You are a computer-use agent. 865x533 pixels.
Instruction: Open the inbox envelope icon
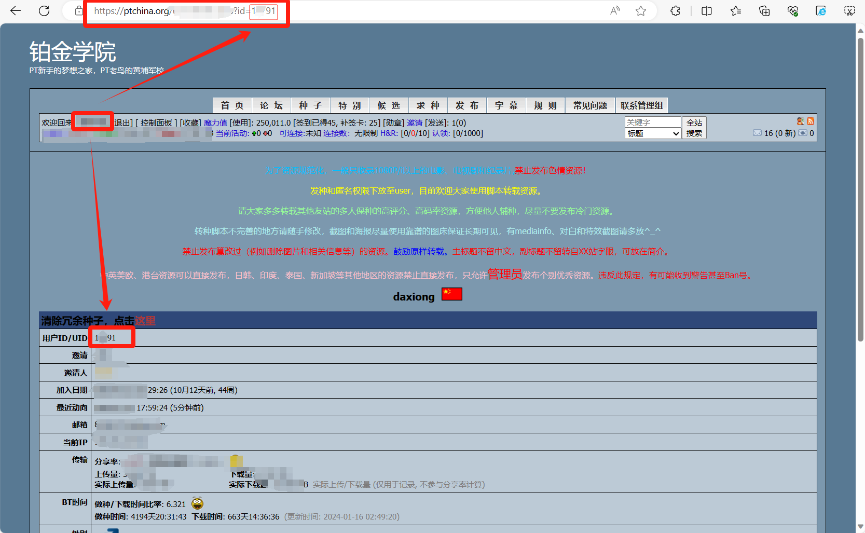pyautogui.click(x=757, y=133)
